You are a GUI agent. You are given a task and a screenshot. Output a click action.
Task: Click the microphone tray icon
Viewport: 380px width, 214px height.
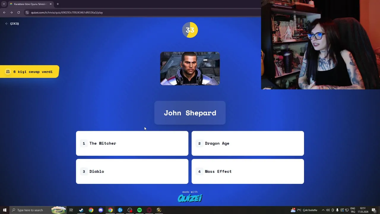337,210
